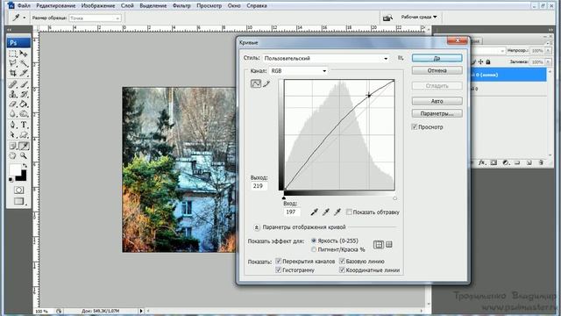Image resolution: width=561 pixels, height=316 pixels.
Task: Reset default foreground and background colors
Action: [x=11, y=179]
